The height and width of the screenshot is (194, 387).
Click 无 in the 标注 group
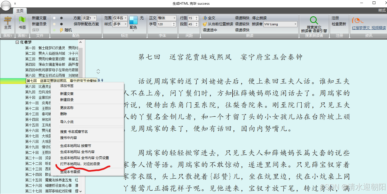[142, 18]
